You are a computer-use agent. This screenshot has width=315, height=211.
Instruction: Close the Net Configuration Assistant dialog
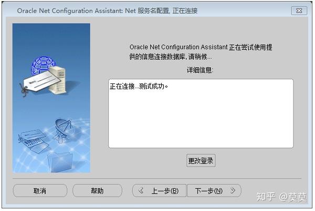tap(298, 10)
